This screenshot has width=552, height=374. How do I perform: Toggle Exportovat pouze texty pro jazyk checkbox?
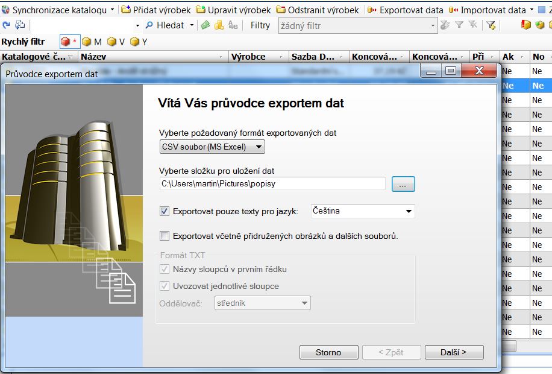click(165, 211)
